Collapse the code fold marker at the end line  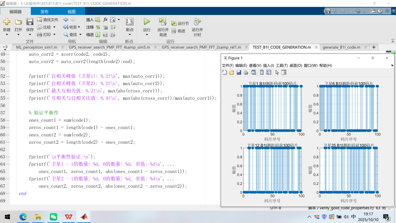[16, 193]
